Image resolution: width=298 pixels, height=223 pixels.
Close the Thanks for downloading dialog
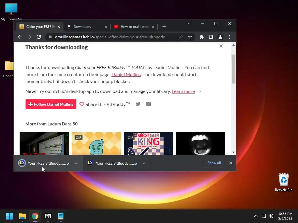pyautogui.click(x=221, y=46)
